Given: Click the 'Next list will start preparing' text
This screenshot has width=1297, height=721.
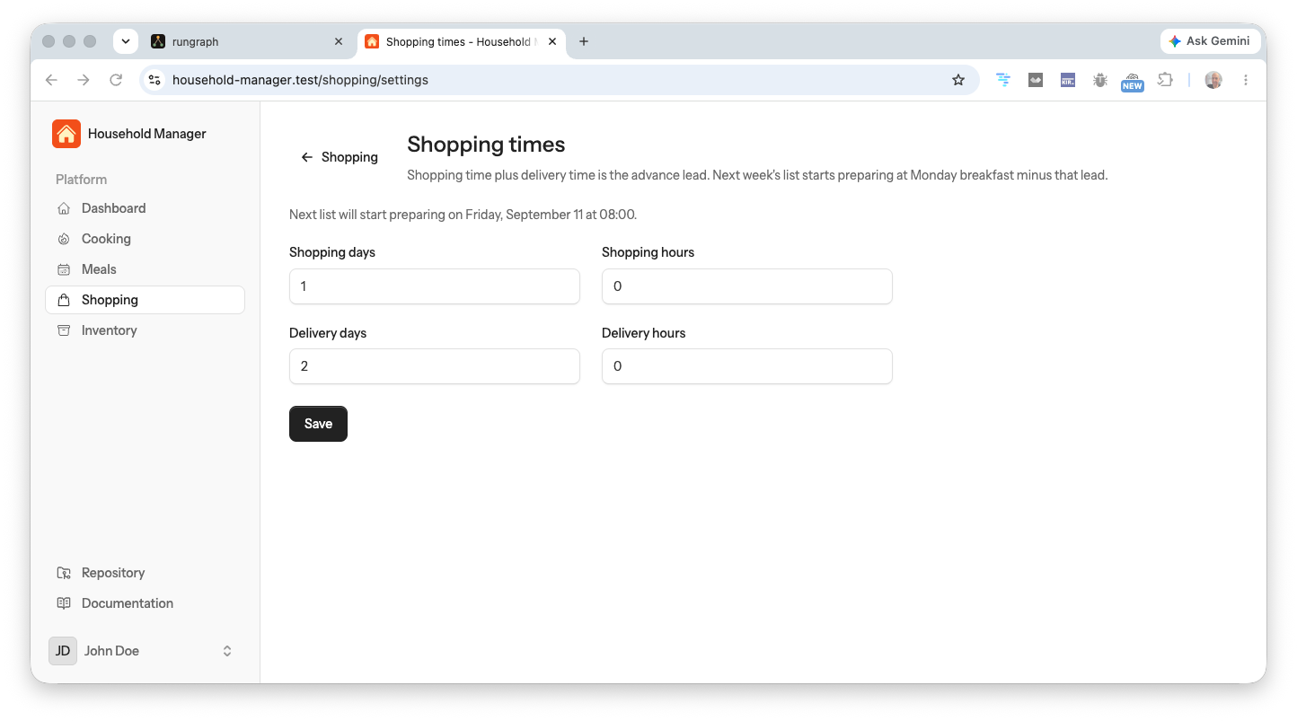Looking at the screenshot, I should click(x=463, y=215).
